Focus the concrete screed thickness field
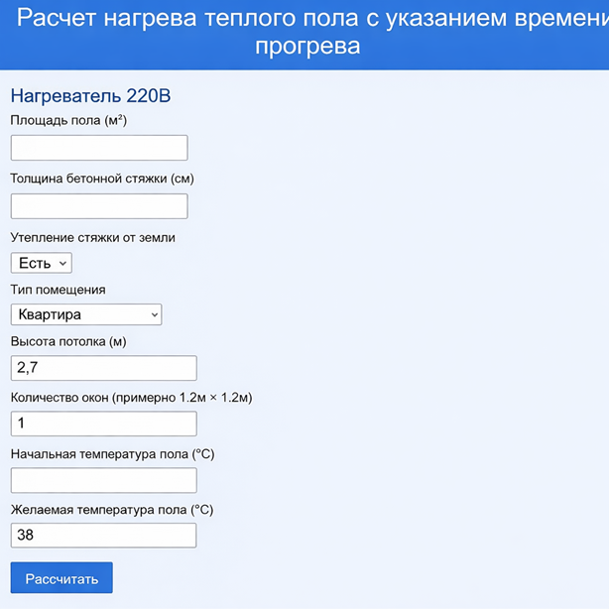Viewport: 609px width, 609px height. pyautogui.click(x=99, y=206)
